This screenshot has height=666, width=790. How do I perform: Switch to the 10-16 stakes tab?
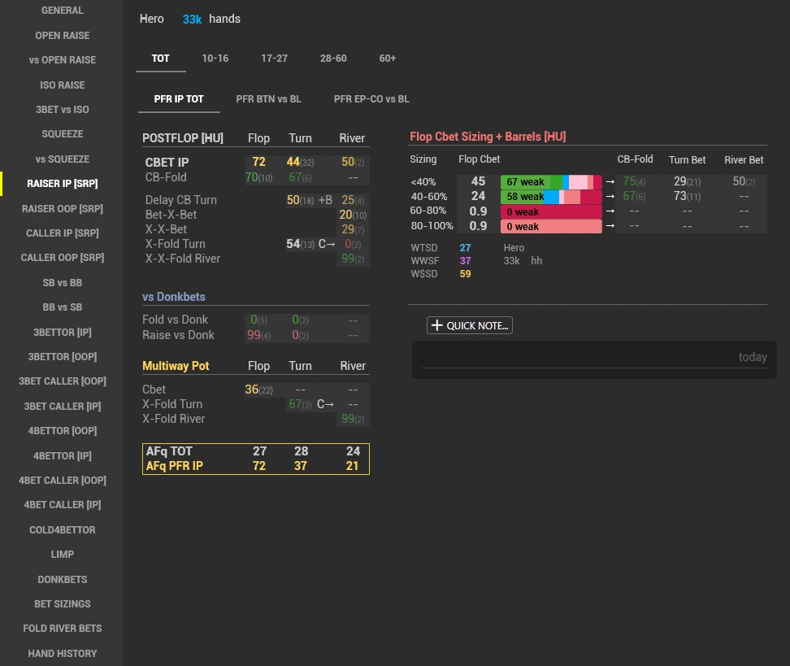pyautogui.click(x=215, y=58)
